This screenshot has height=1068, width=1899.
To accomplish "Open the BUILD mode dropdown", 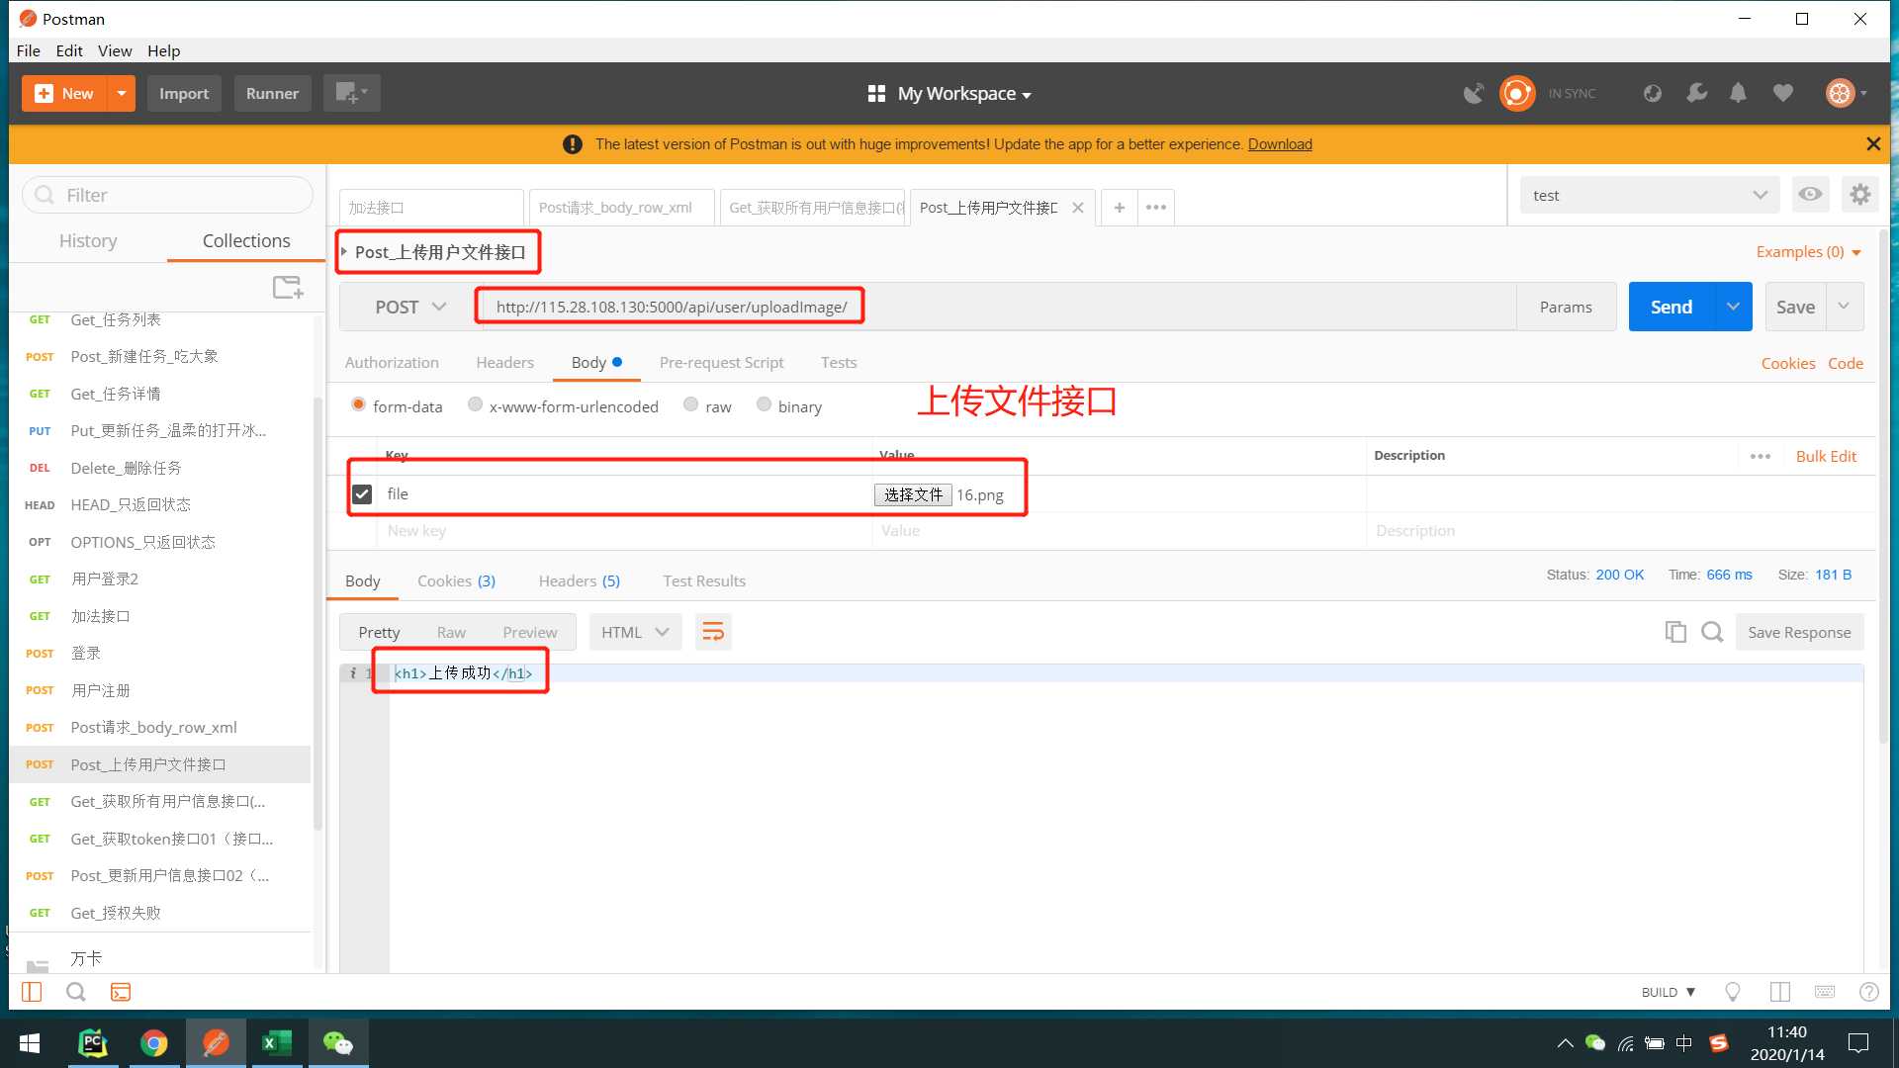I will click(x=1668, y=992).
